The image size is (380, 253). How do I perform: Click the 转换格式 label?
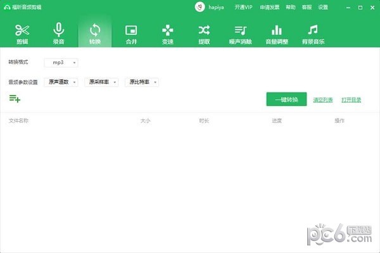click(x=18, y=62)
